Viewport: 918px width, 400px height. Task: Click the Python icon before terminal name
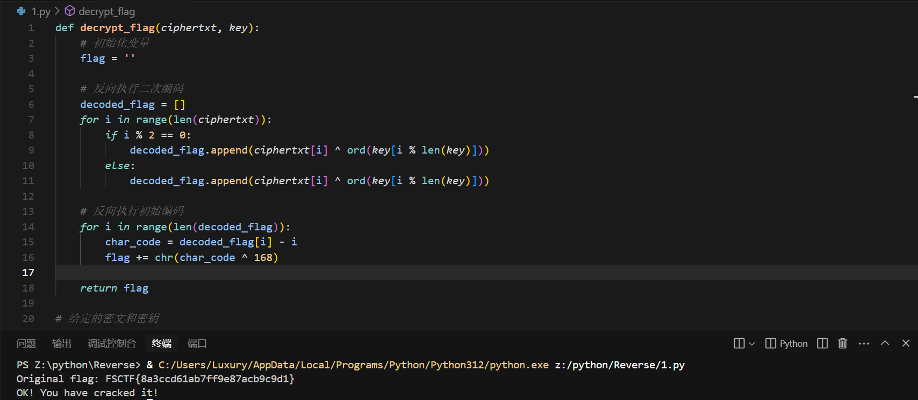point(771,343)
